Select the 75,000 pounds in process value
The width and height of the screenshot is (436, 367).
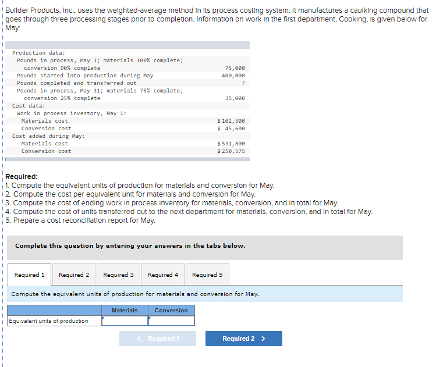click(x=235, y=68)
